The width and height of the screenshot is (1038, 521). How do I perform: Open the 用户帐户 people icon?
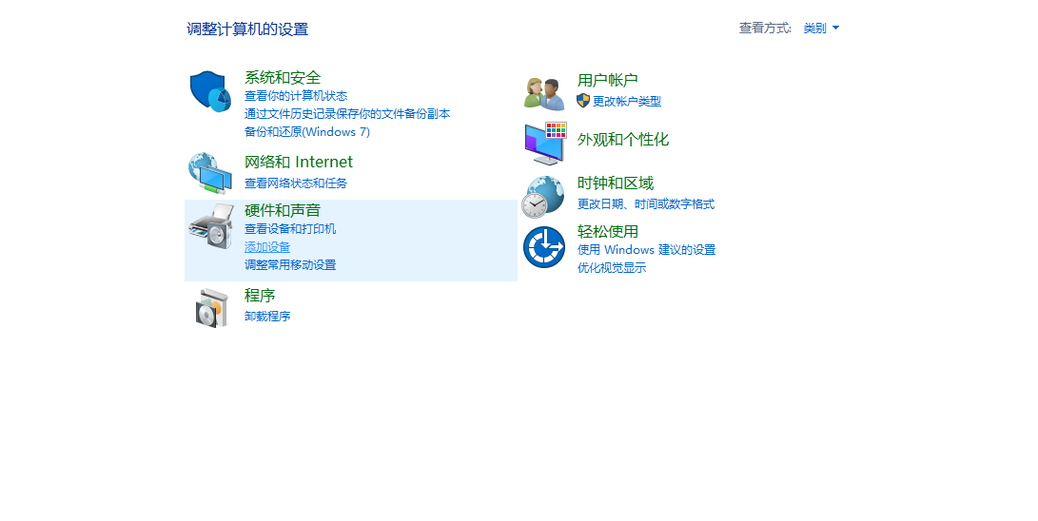(x=544, y=93)
